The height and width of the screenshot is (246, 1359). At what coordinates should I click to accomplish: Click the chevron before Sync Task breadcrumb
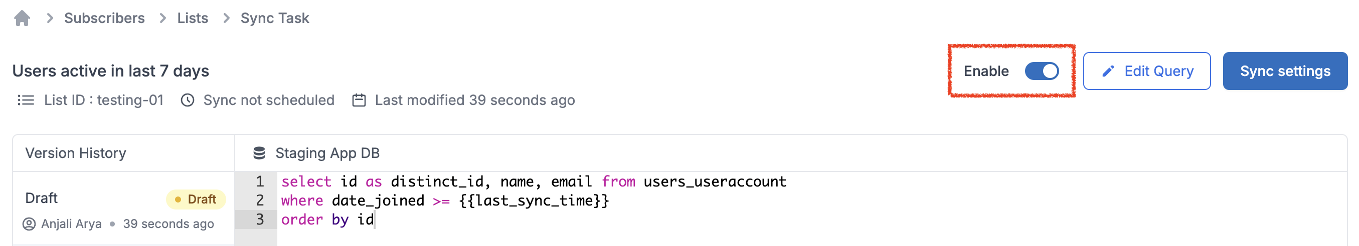(227, 18)
